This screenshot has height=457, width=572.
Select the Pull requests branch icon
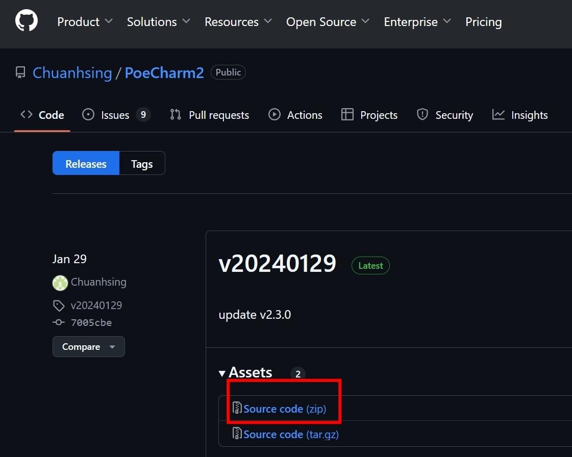pyautogui.click(x=176, y=114)
